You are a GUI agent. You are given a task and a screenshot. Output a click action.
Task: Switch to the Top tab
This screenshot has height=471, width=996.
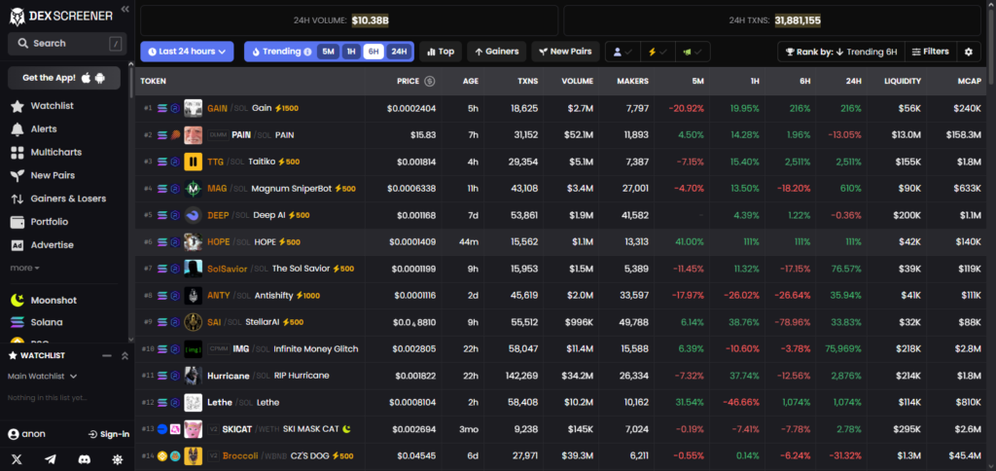coord(441,53)
